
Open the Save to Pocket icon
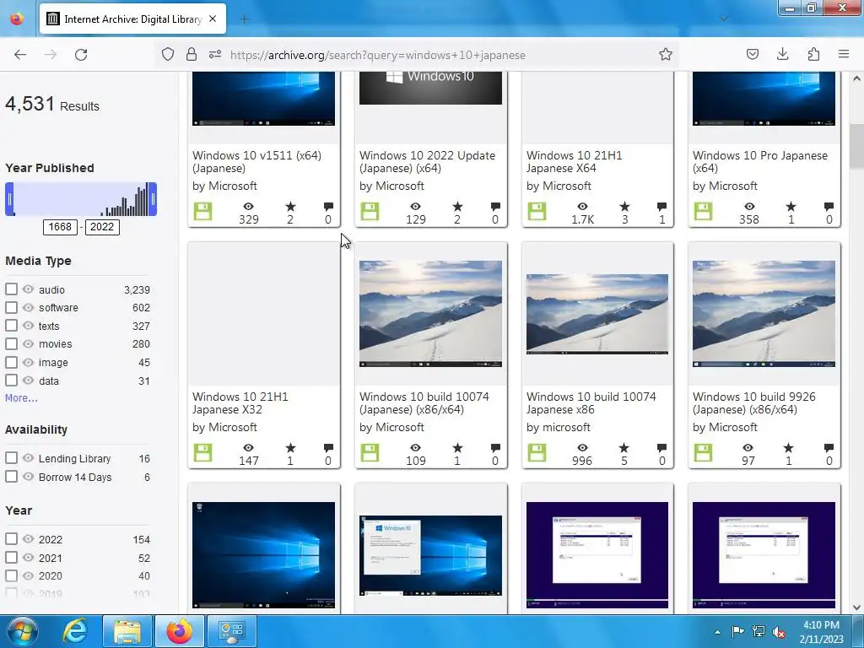752,54
